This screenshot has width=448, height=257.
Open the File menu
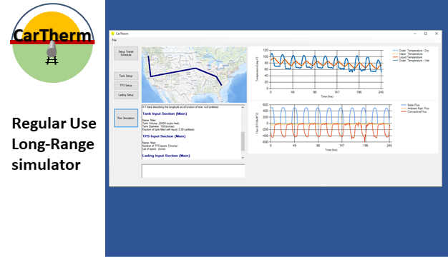click(114, 40)
